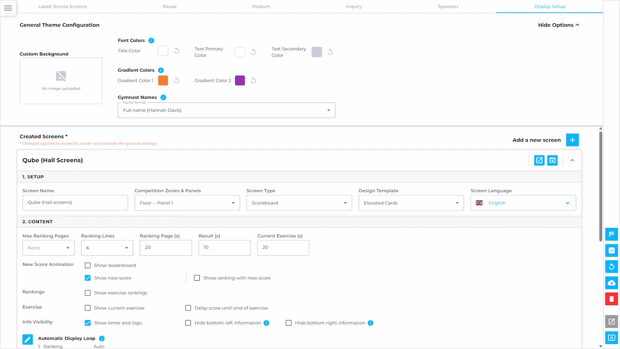Switch to the Pause tab
This screenshot has width=620, height=349.
pyautogui.click(x=169, y=6)
